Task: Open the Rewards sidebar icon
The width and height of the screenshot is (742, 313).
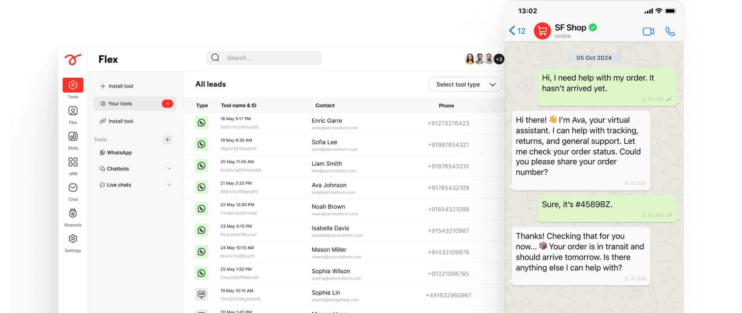Action: (73, 214)
